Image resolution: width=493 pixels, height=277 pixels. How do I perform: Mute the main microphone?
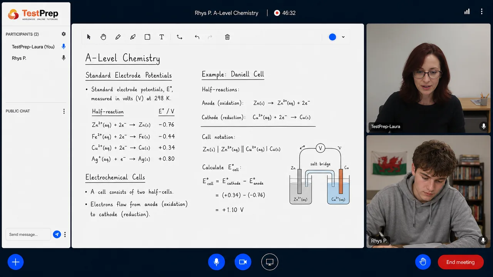(216, 262)
